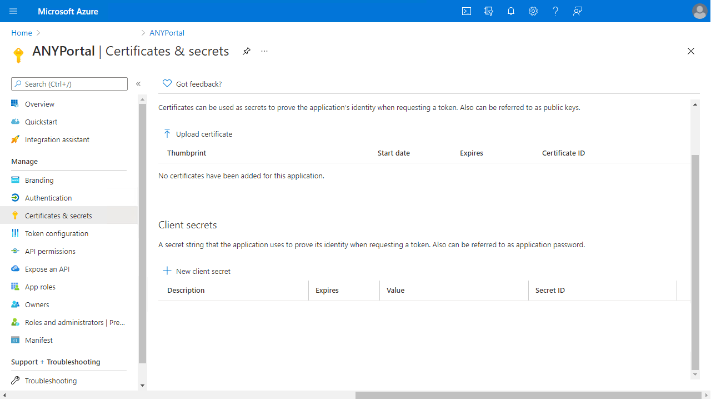The image size is (711, 400).
Task: Open Authentication page
Action: [48, 198]
